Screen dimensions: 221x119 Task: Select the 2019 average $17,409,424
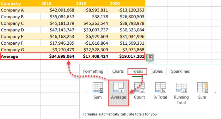92,56
